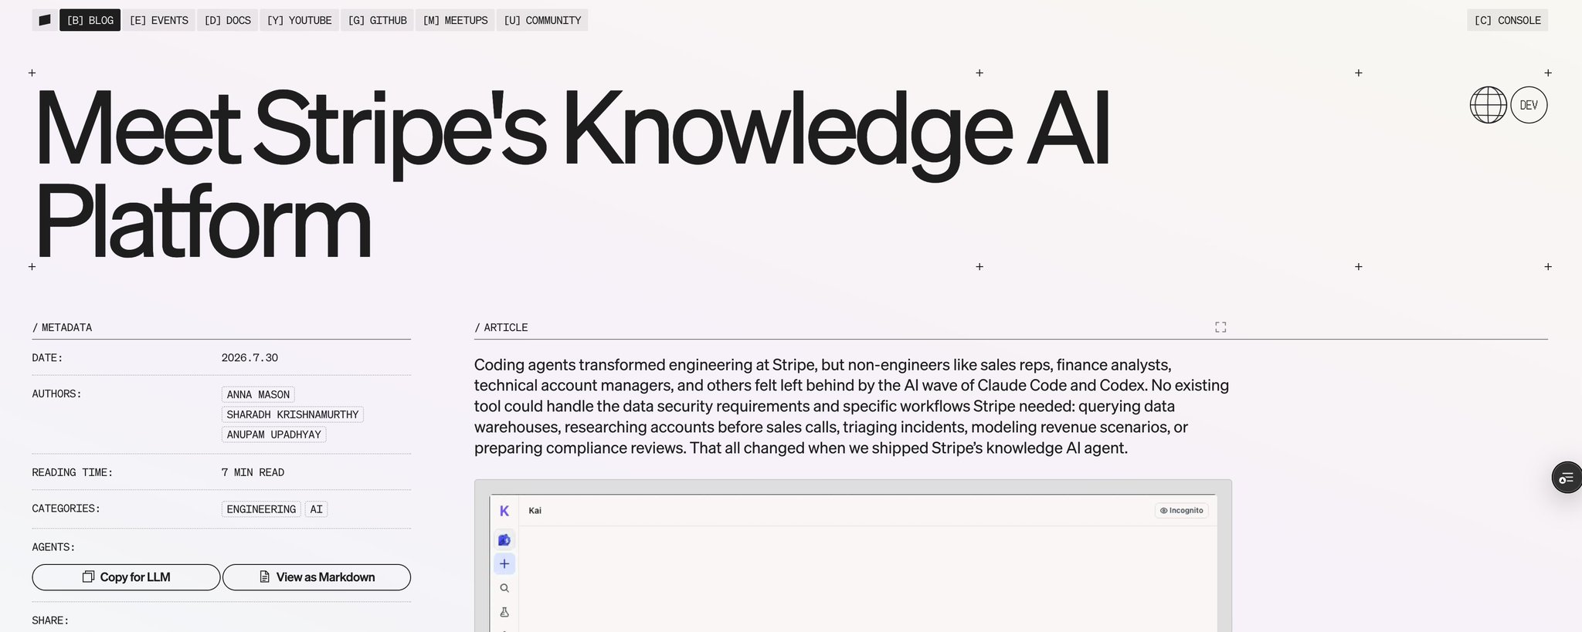This screenshot has width=1582, height=632.
Task: Toggle Incognito mode in Kai
Action: coord(1182,510)
